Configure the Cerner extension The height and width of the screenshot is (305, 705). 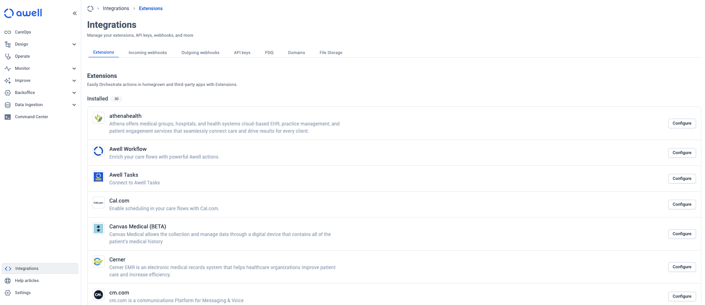pos(682,267)
